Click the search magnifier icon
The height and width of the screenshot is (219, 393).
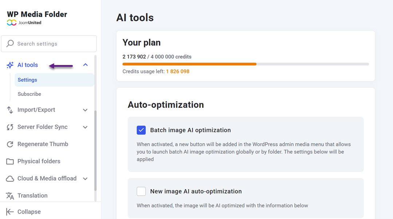(10, 44)
